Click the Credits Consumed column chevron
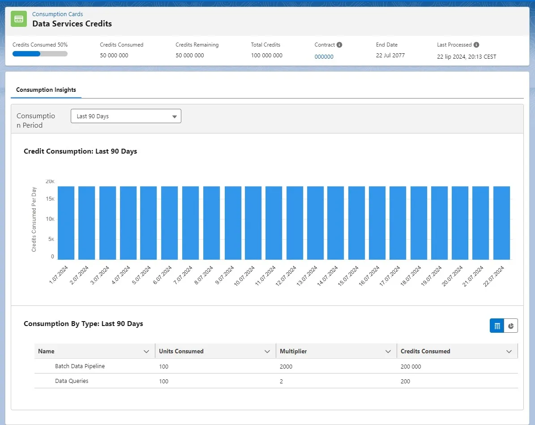The width and height of the screenshot is (535, 425). pos(509,351)
